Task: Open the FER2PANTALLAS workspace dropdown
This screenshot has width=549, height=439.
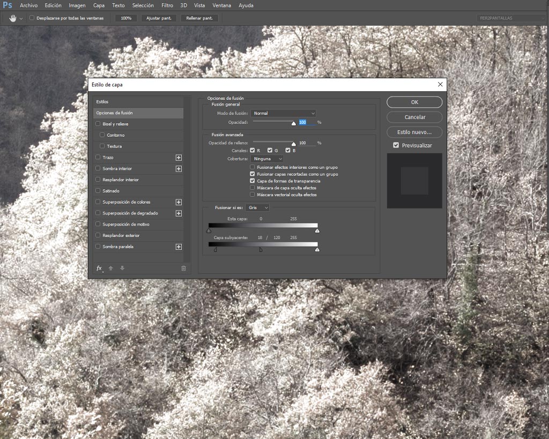Action: [511, 18]
